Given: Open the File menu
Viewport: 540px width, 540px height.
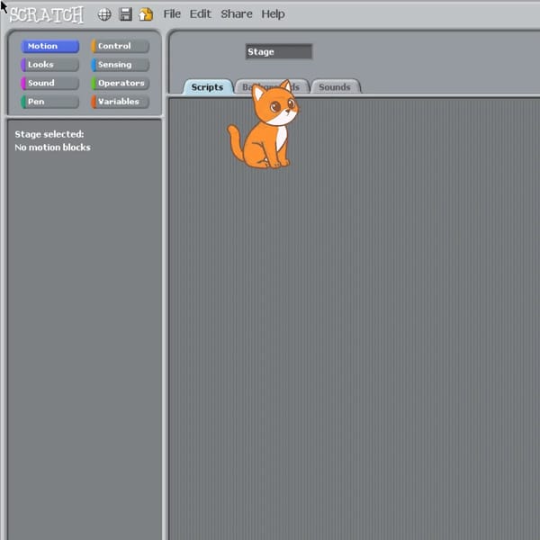Looking at the screenshot, I should coord(172,14).
